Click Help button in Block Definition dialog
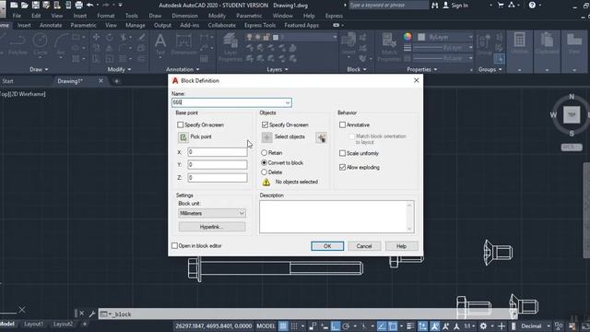This screenshot has width=590, height=332. (402, 246)
